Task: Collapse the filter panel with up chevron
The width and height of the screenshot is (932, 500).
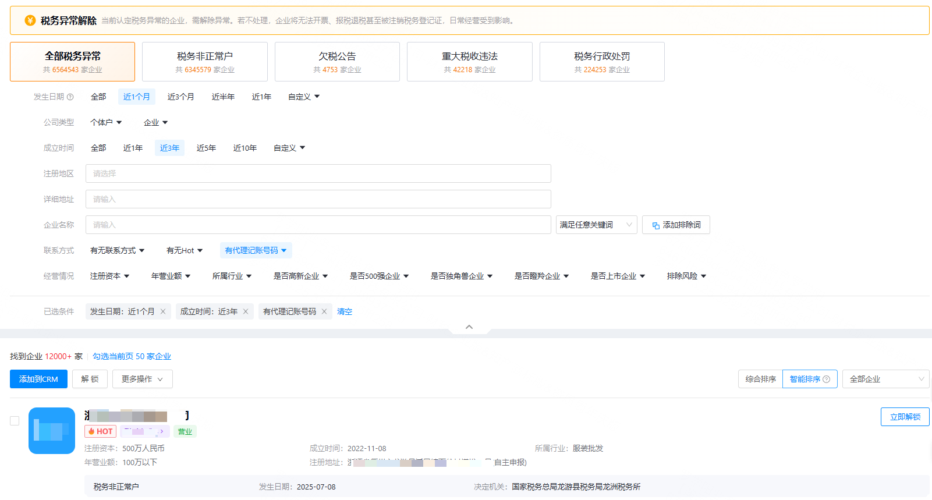Action: coord(469,327)
